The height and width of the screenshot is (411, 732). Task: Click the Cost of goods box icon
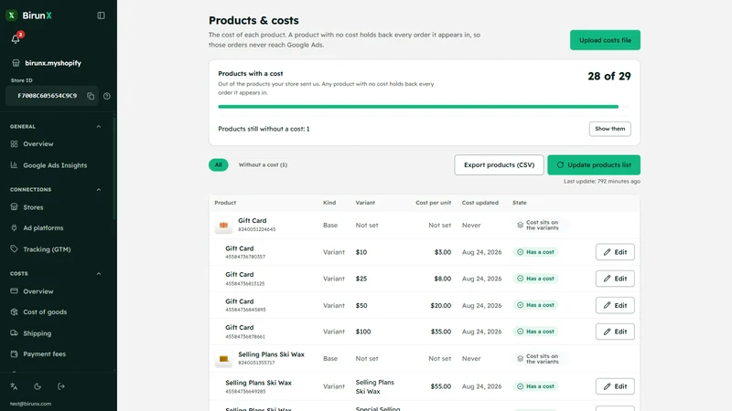click(x=14, y=311)
